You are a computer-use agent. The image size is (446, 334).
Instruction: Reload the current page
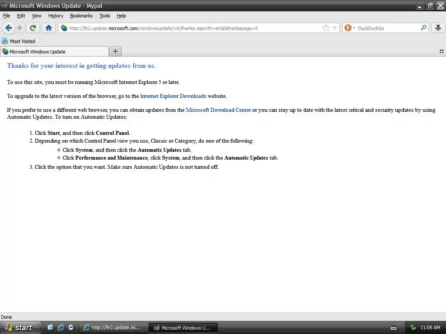33,28
